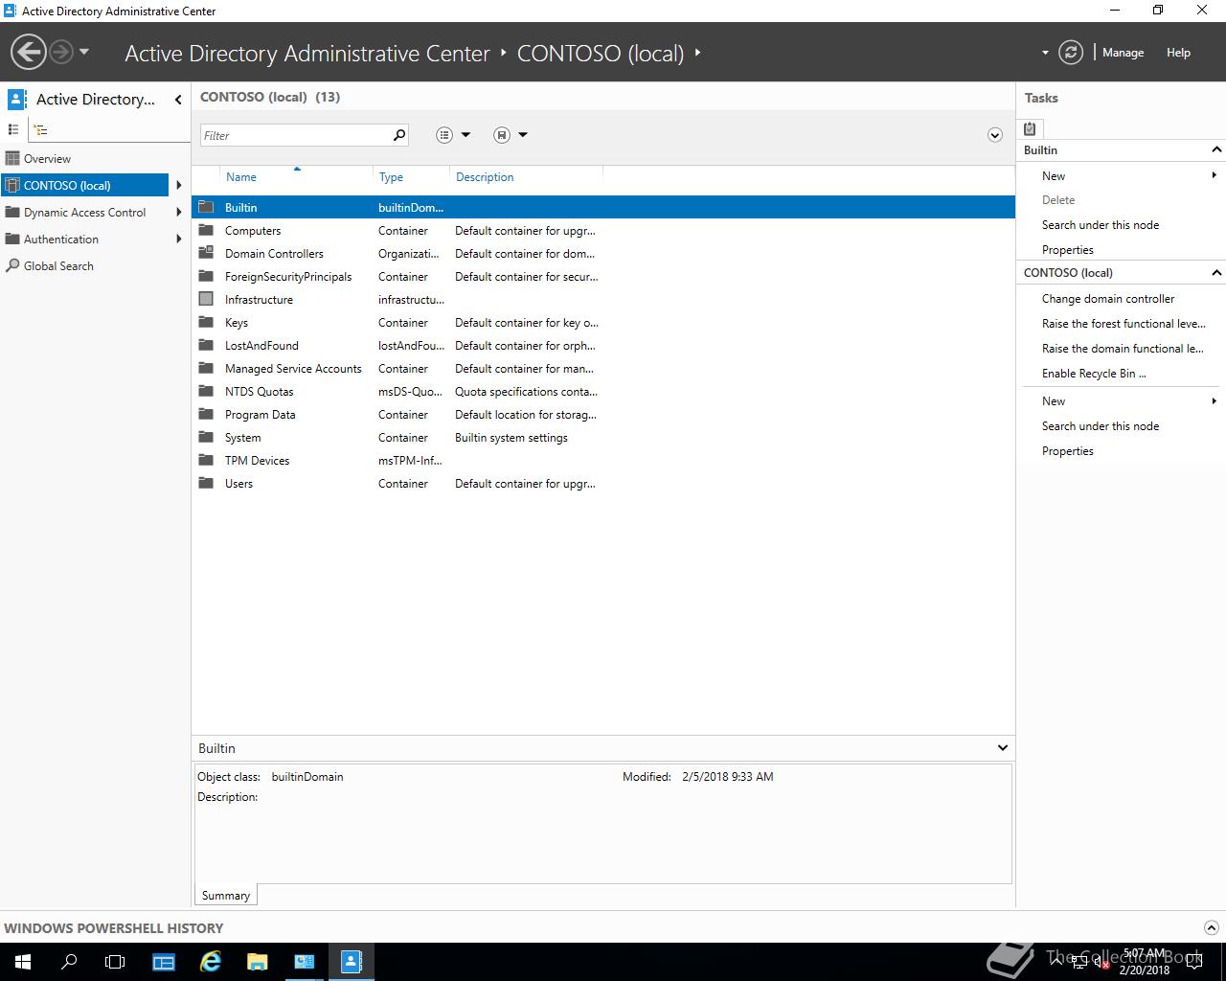Open the Help menu
Viewport: 1226px width, 981px height.
point(1178,53)
